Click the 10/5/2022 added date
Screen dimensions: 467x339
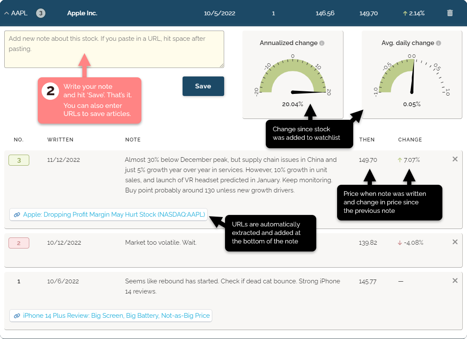(x=219, y=13)
